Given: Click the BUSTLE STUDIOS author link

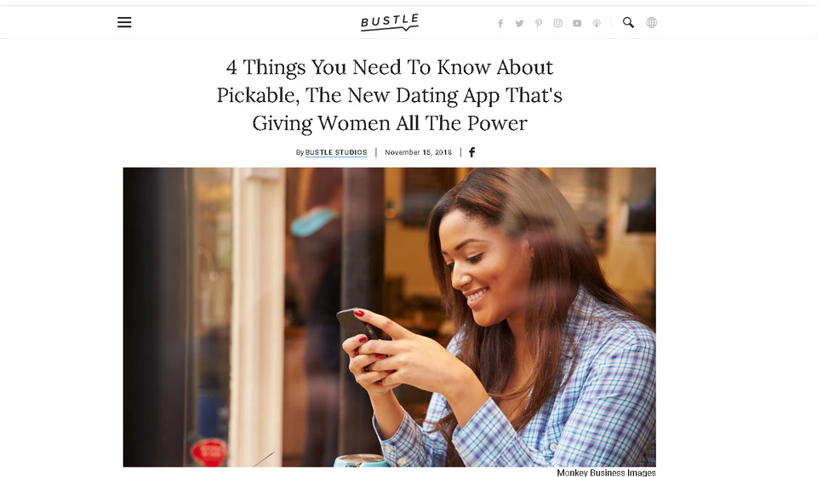Looking at the screenshot, I should point(336,152).
